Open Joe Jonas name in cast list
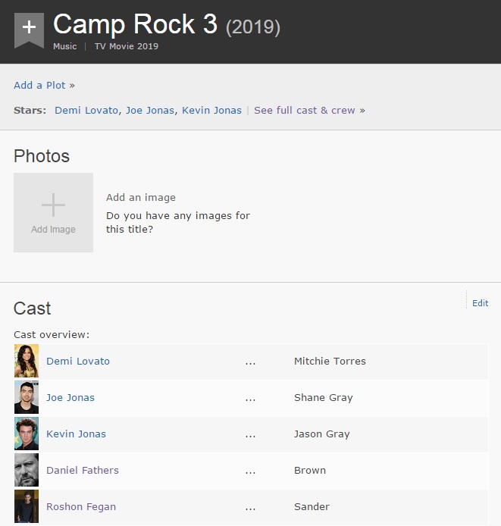Screen dimensions: 501x526 70,397
